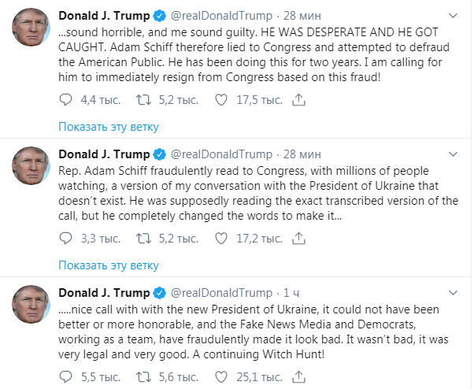Open Trump avatar on the first tweet

click(x=31, y=30)
